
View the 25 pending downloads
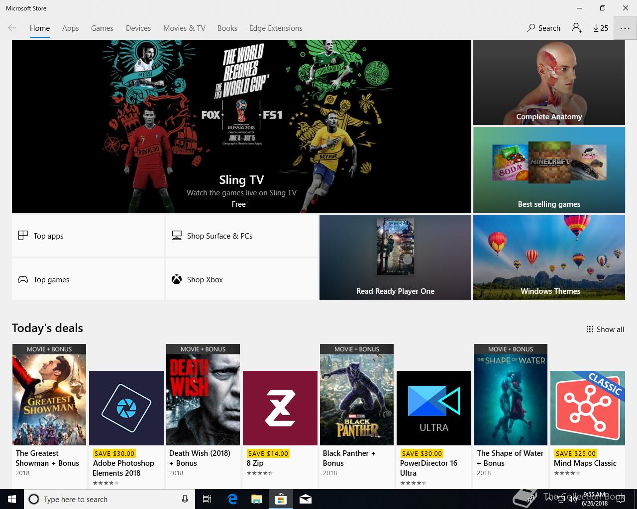[x=601, y=28]
